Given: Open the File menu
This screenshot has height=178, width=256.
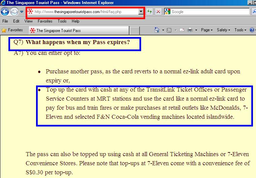Looking at the screenshot, I should [5, 21].
